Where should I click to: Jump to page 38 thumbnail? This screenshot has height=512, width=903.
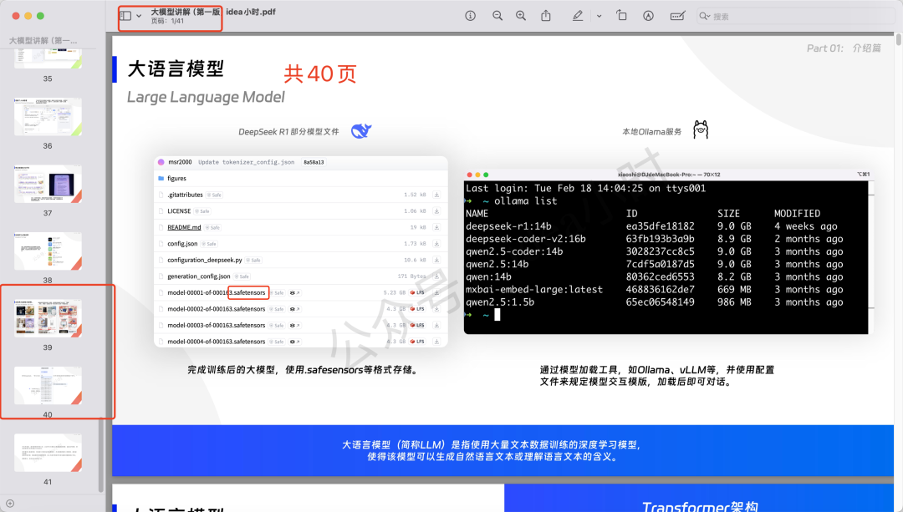pyautogui.click(x=48, y=251)
